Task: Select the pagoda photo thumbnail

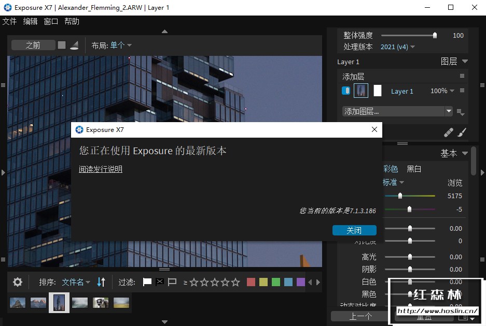Action: click(x=17, y=303)
